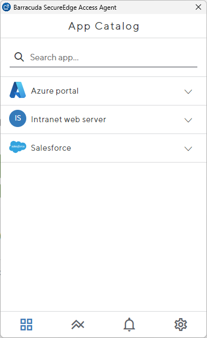
Task: Select the Salesforce app name
Action: pyautogui.click(x=51, y=148)
